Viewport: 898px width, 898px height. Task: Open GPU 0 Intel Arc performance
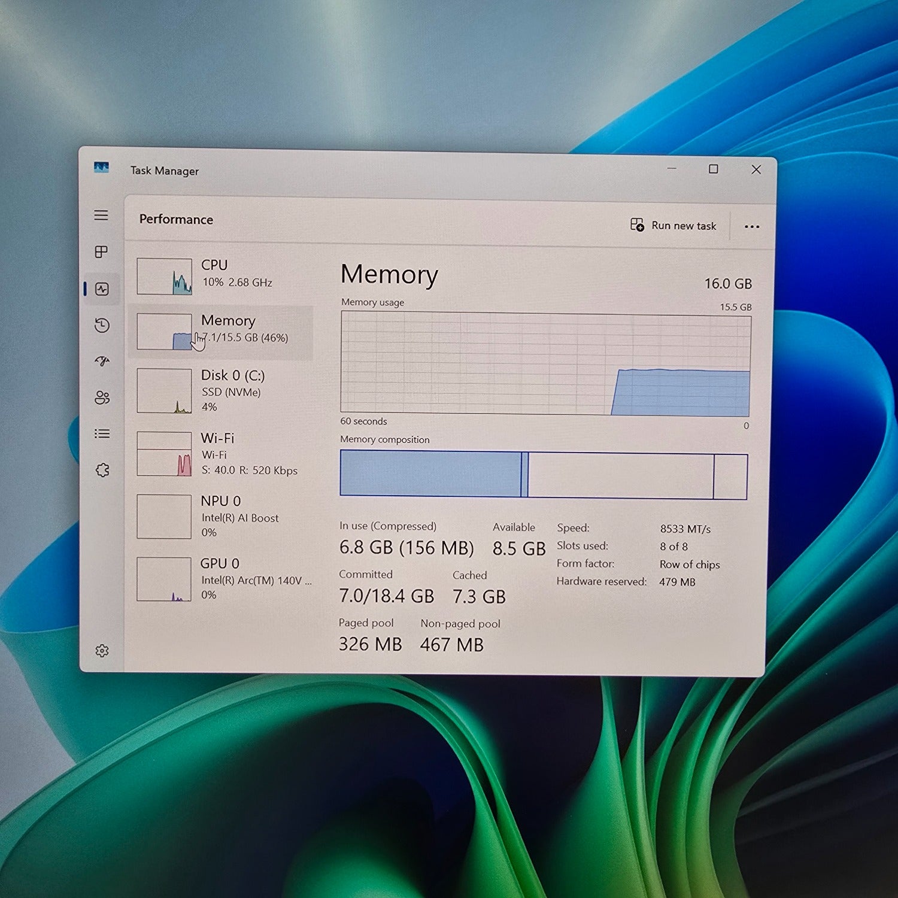click(x=222, y=579)
